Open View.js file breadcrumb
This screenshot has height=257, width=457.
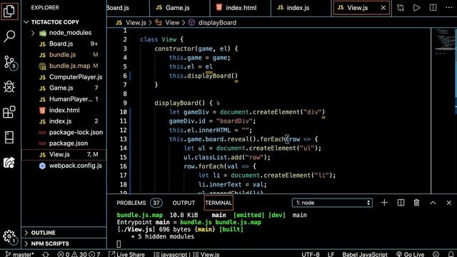(131, 22)
